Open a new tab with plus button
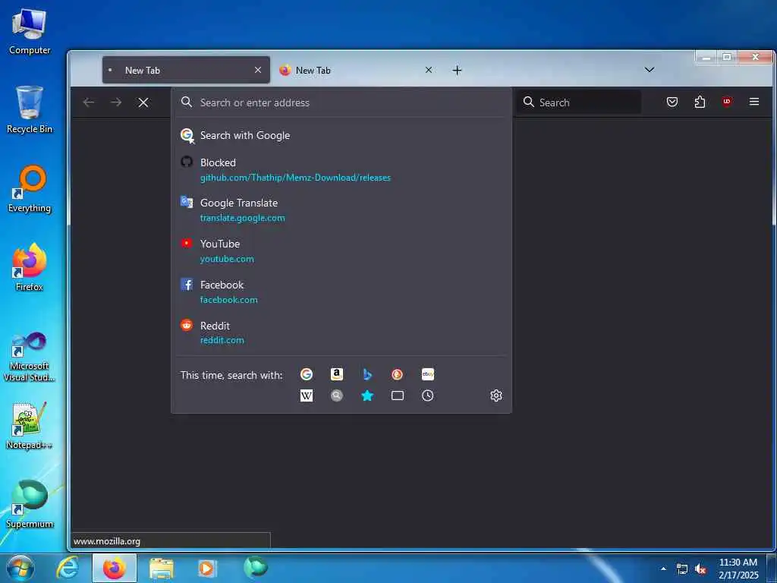 click(x=457, y=71)
